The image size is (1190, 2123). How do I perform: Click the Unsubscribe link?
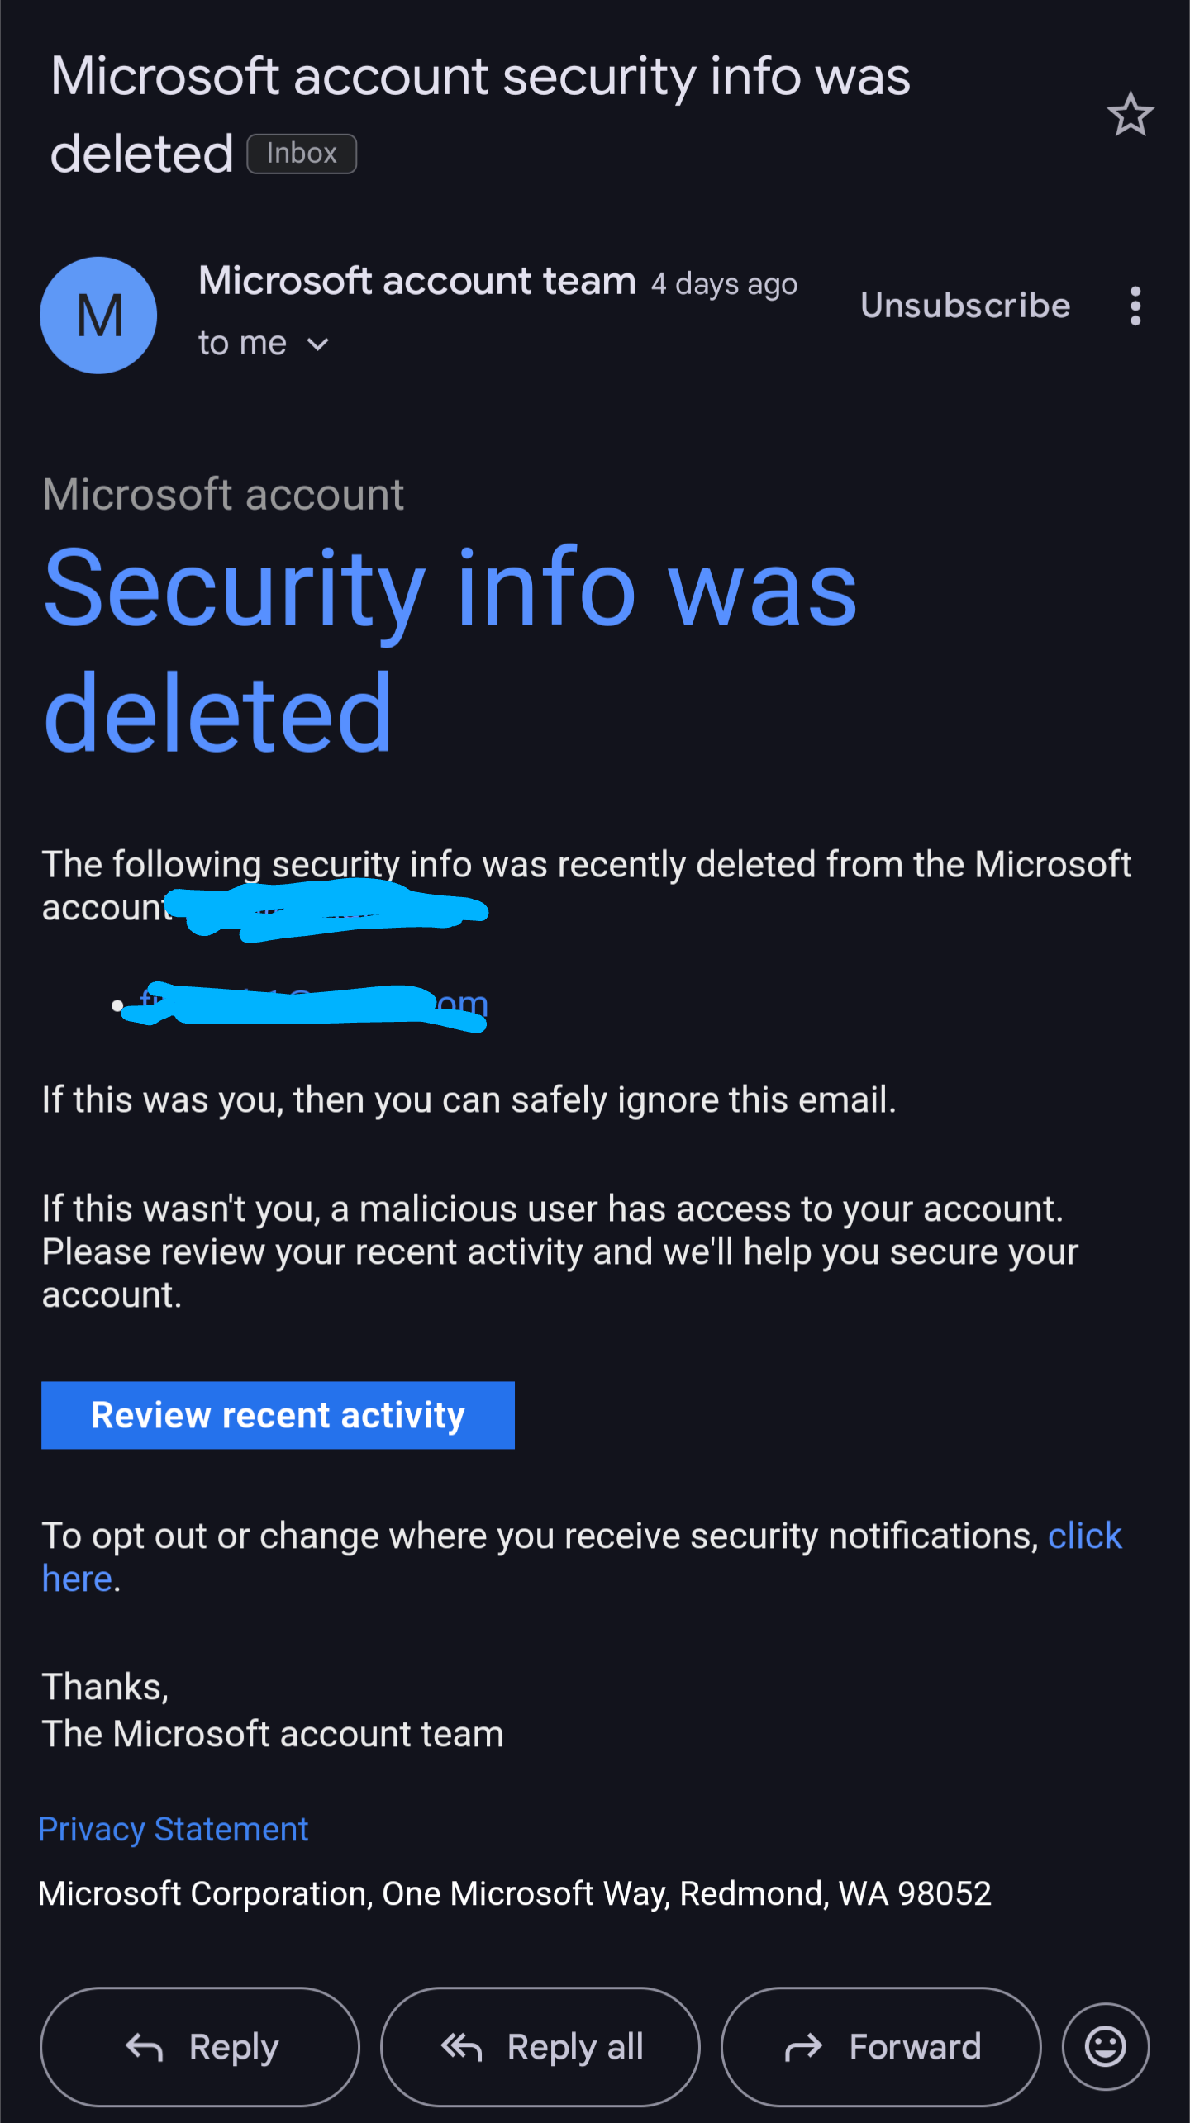(x=965, y=306)
